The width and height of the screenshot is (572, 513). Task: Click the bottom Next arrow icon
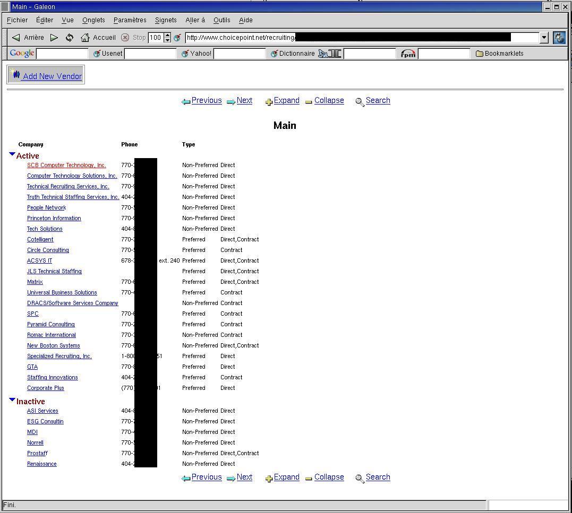pos(231,479)
